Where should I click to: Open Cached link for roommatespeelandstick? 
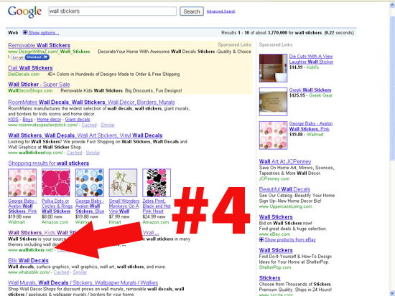tap(89, 125)
